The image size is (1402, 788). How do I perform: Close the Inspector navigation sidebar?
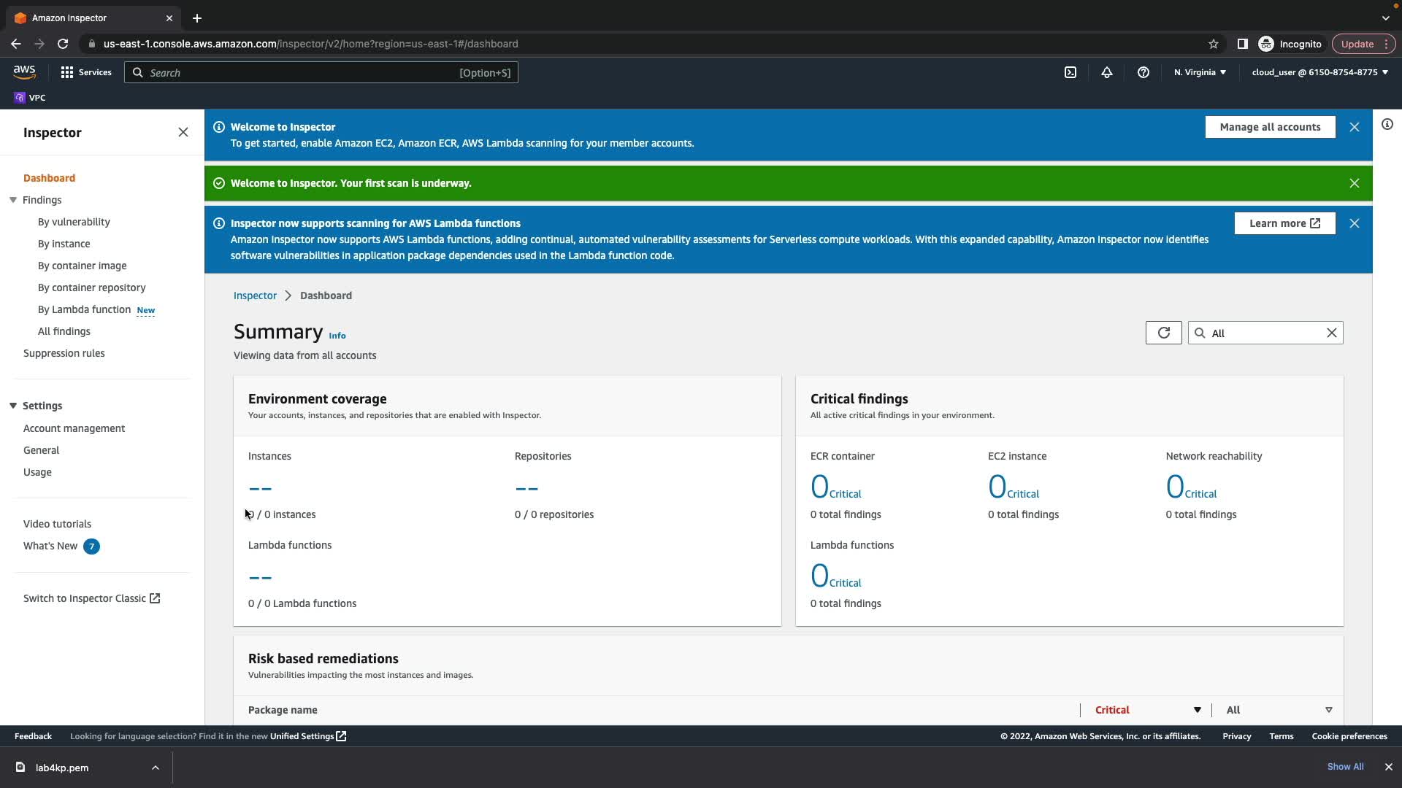pyautogui.click(x=183, y=132)
